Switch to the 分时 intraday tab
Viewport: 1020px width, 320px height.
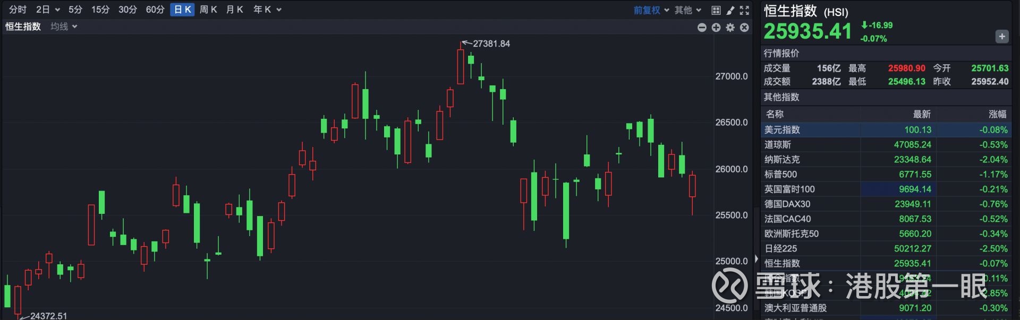18,10
